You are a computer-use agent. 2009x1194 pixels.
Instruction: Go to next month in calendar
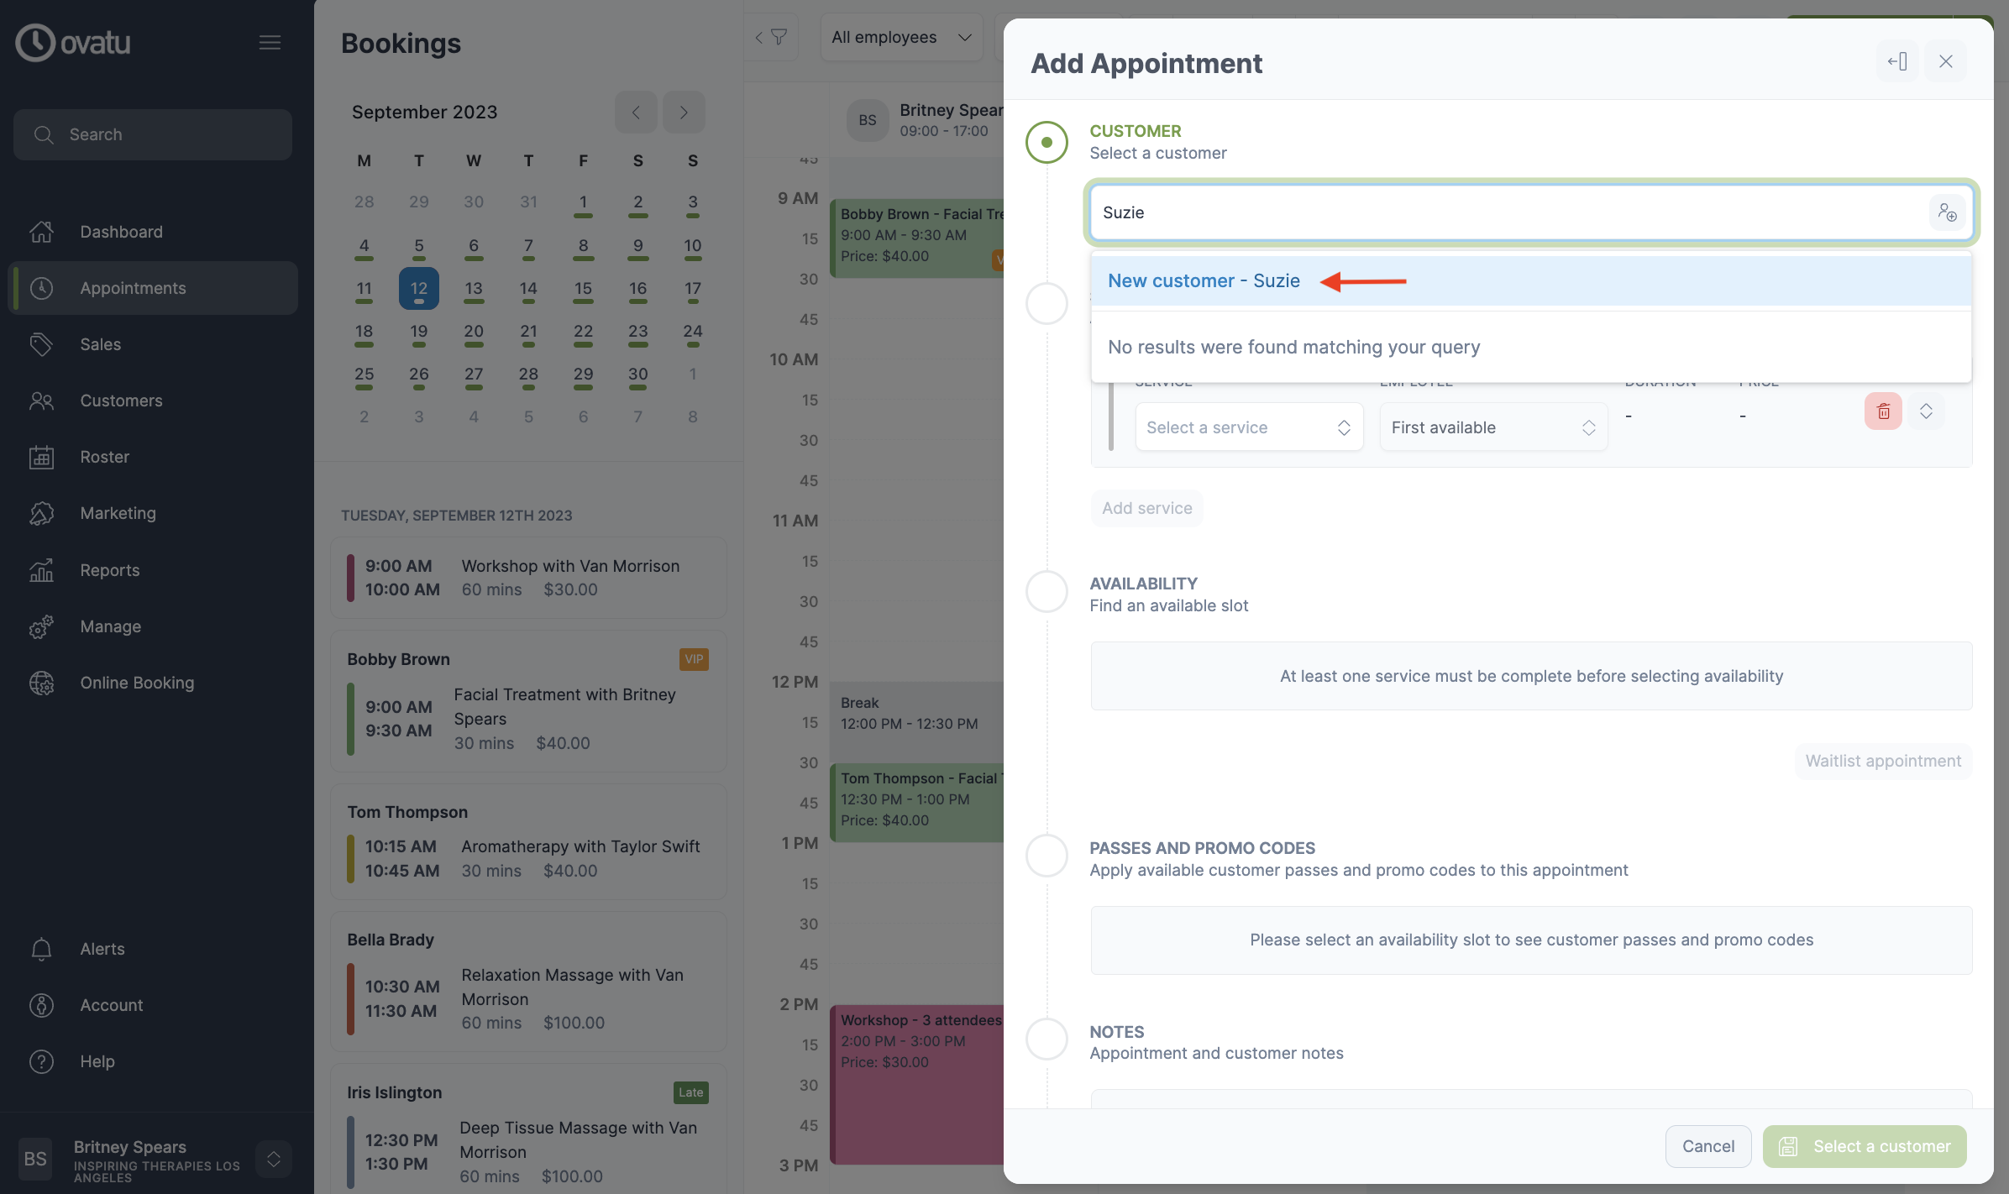[683, 112]
